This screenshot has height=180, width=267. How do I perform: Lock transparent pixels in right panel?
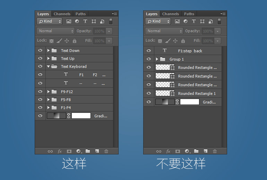[x=160, y=41]
